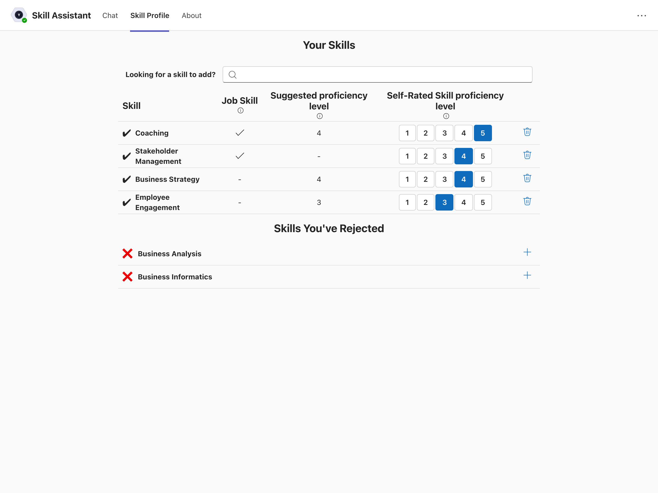Show info for Self-Rated Skill proficiency level
The width and height of the screenshot is (658, 493).
[x=446, y=116]
